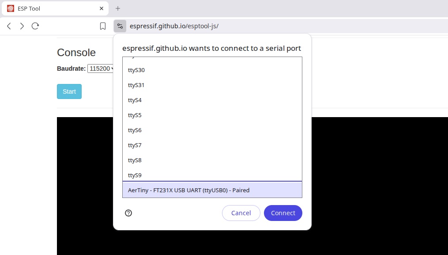
Task: Close the ESP Tool tab
Action: pos(102,8)
